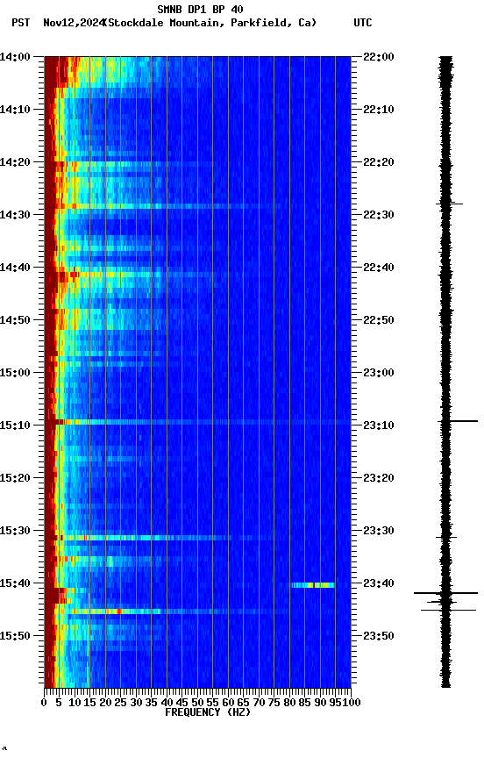The width and height of the screenshot is (484, 758).
Task: Click the "PST" timezone label
Action: click(21, 23)
